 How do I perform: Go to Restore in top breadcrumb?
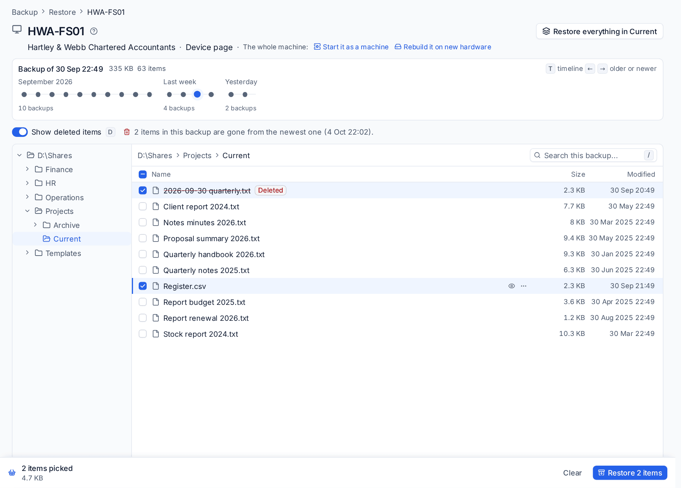(x=62, y=12)
